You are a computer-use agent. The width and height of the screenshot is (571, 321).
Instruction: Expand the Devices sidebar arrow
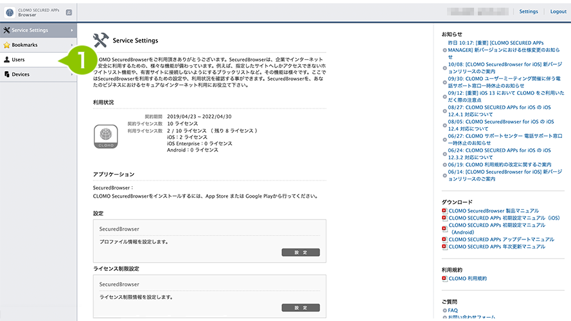coord(72,74)
